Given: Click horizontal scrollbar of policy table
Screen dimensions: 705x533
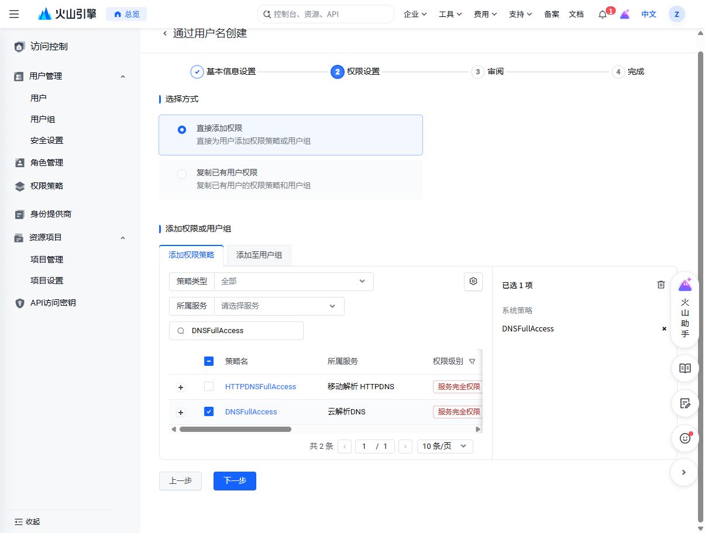Looking at the screenshot, I should click(x=235, y=429).
